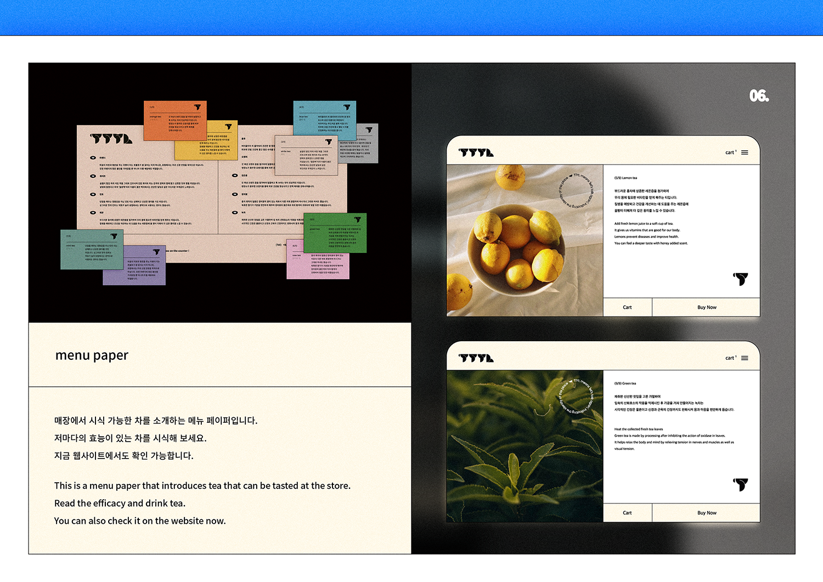This screenshot has height=582, width=823.
Task: Select the orange tea menu card
Action: [175, 121]
